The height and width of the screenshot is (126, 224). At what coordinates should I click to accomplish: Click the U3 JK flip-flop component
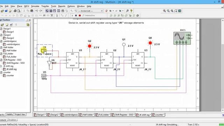tap(138, 60)
